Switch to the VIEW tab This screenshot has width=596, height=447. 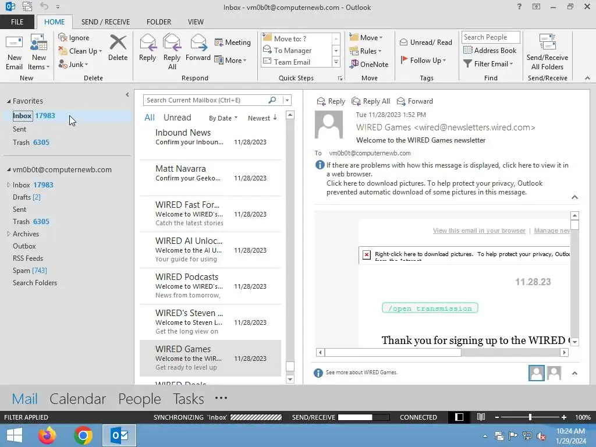(x=196, y=22)
